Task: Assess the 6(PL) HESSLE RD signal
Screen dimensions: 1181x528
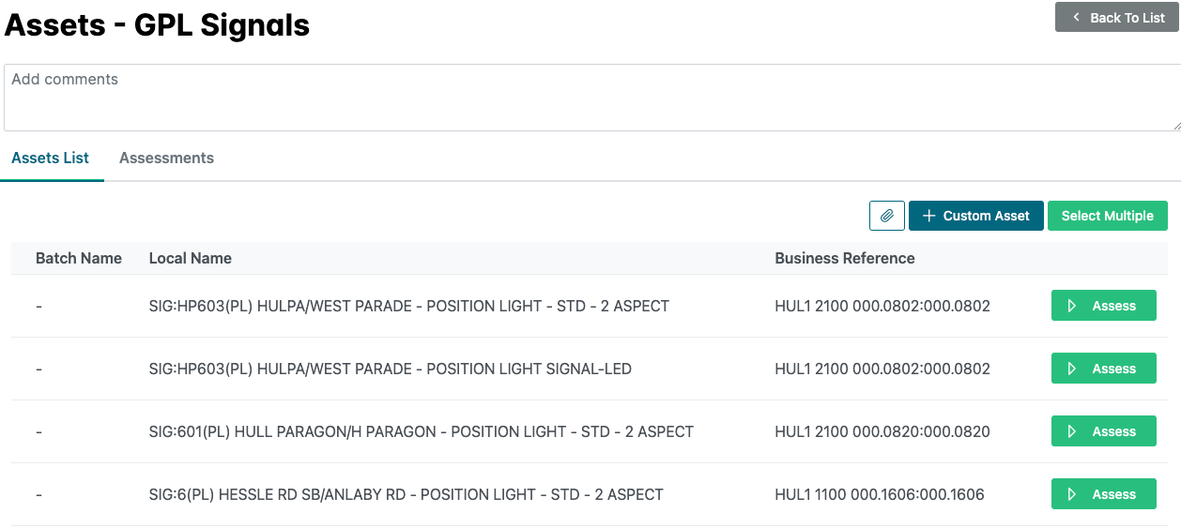Action: 1103,494
